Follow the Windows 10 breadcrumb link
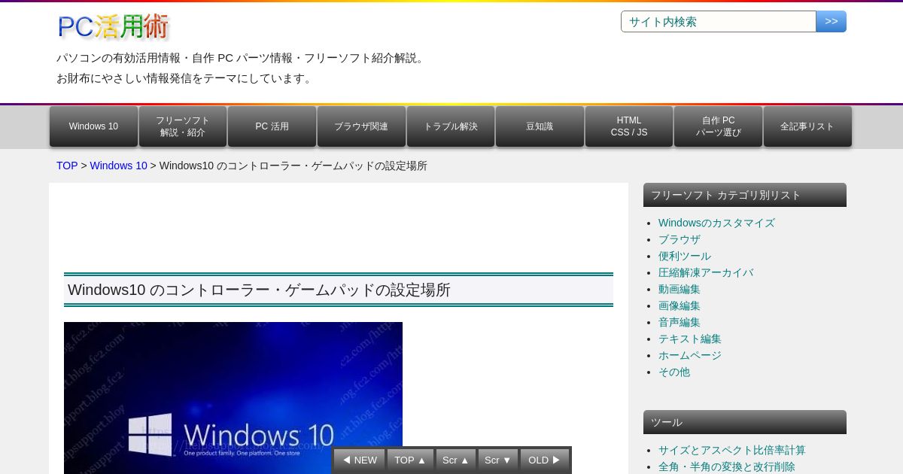This screenshot has height=474, width=903. 119,166
